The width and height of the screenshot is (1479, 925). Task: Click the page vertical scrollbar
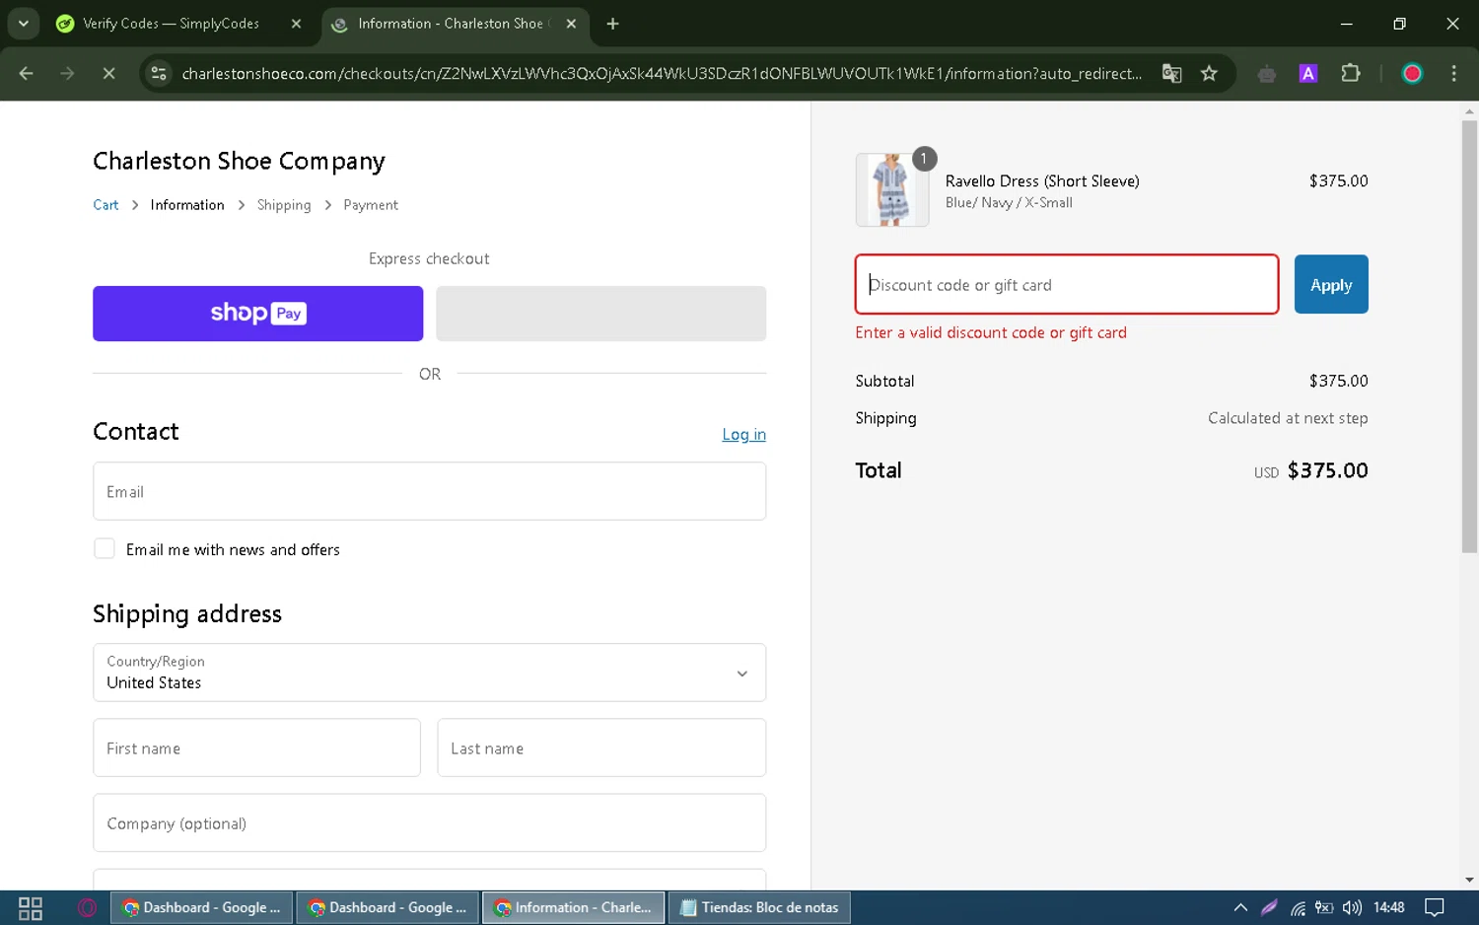1469,335
